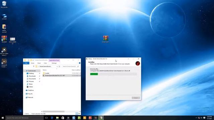Click the Explorer horizontal scrollbar
This screenshot has height=120, width=214.
[53, 112]
